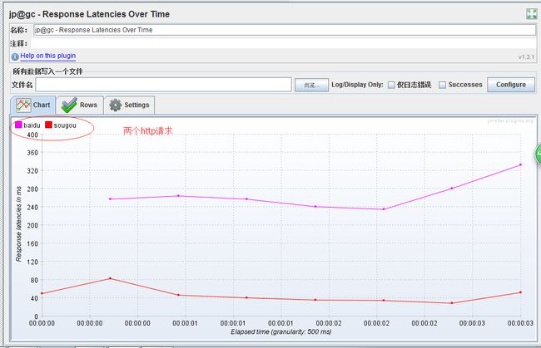Open Help on this plugin link
Screen dimensions: 541x348
48,56
